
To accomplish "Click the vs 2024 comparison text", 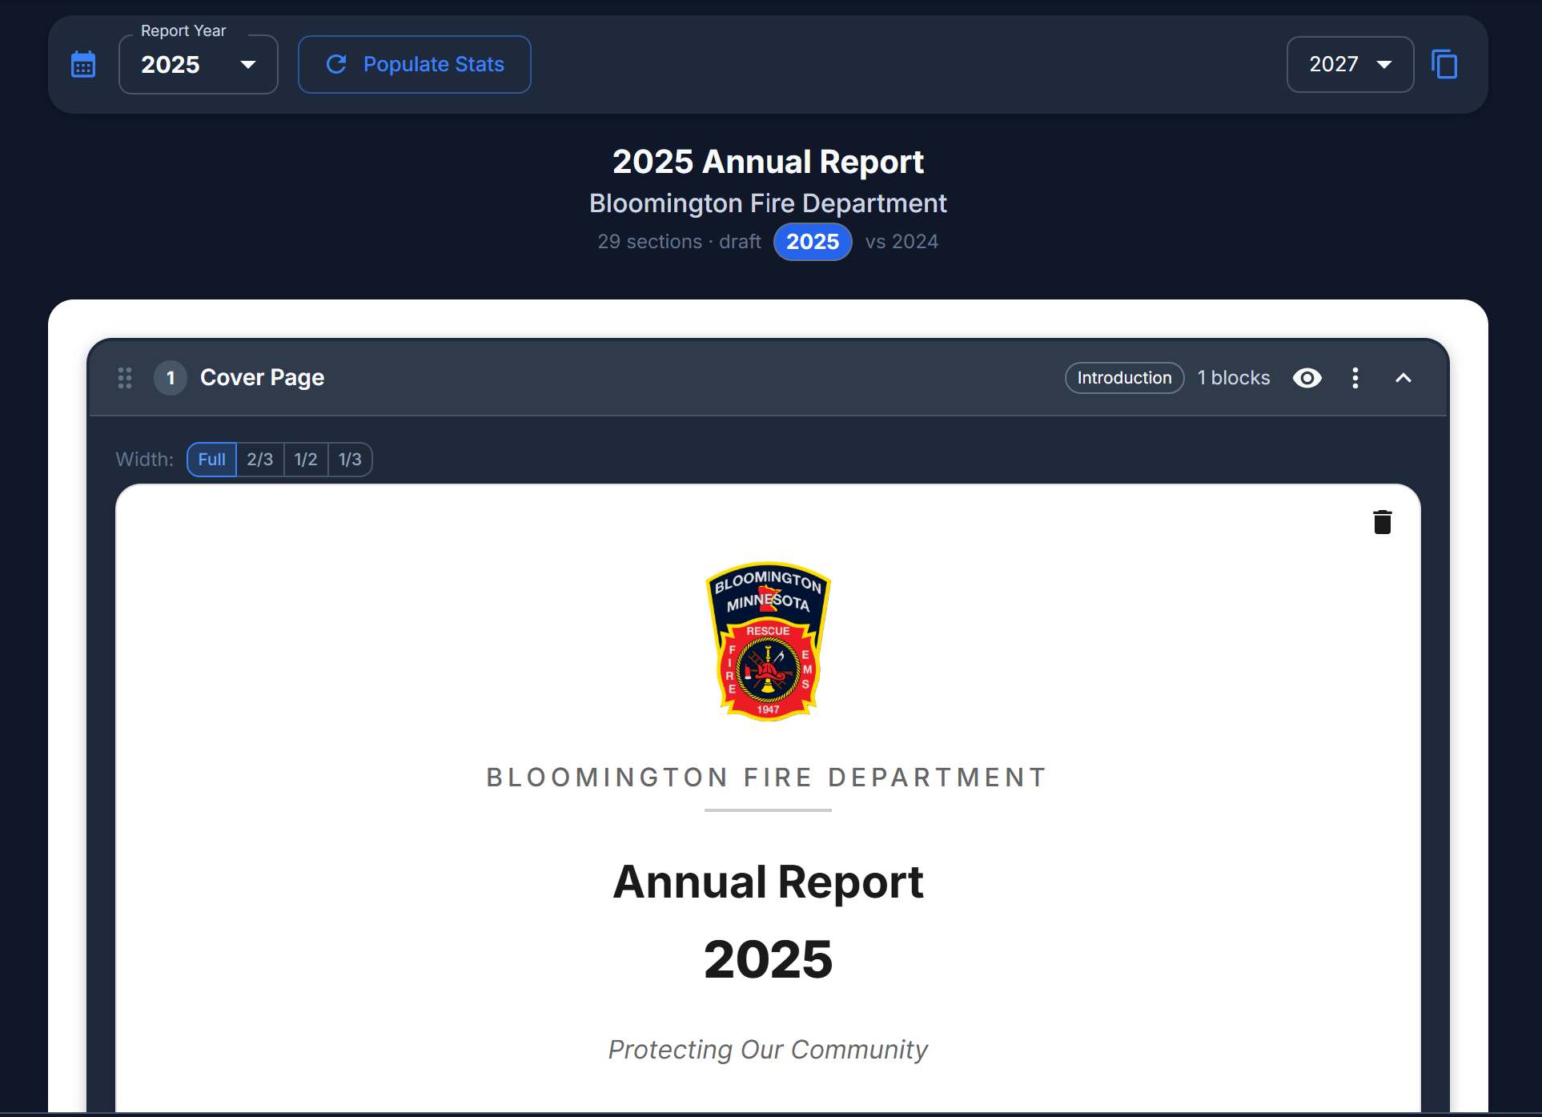I will 901,241.
